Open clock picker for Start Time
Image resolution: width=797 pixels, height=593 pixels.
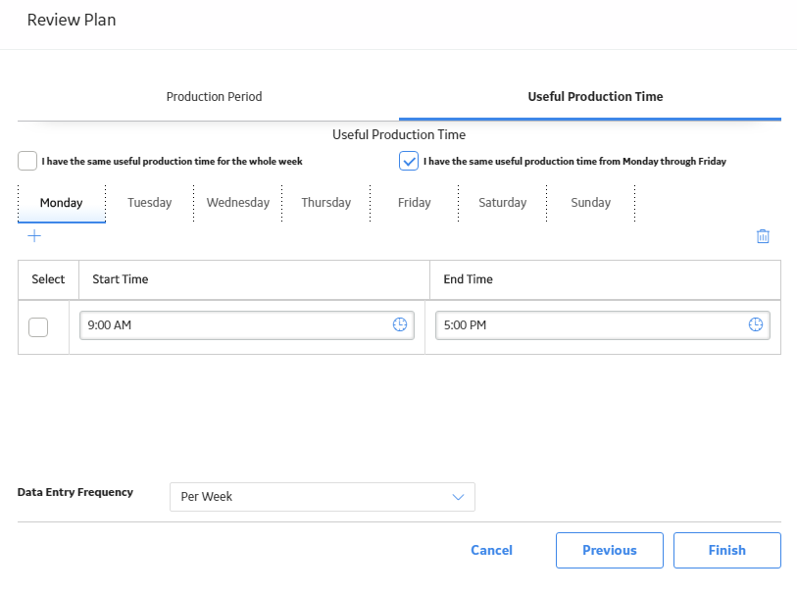(x=400, y=324)
